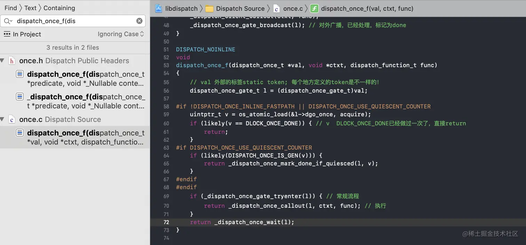
Task: Click the green function icon in jump bar
Action: [314, 8]
